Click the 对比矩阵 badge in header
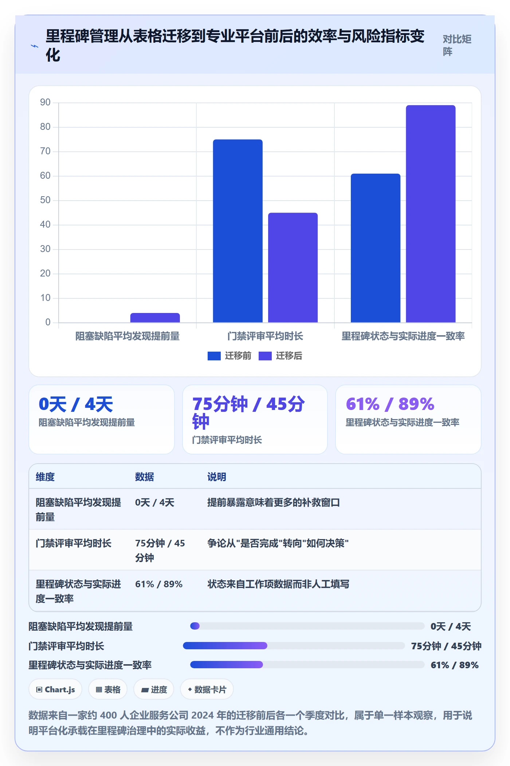Viewport: 510px width, 766px height. pos(457,46)
